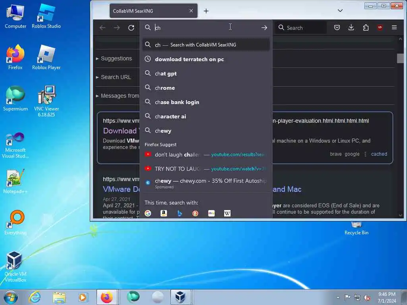407x305 pixels.
Task: Search this time with eBay
Action: click(211, 213)
